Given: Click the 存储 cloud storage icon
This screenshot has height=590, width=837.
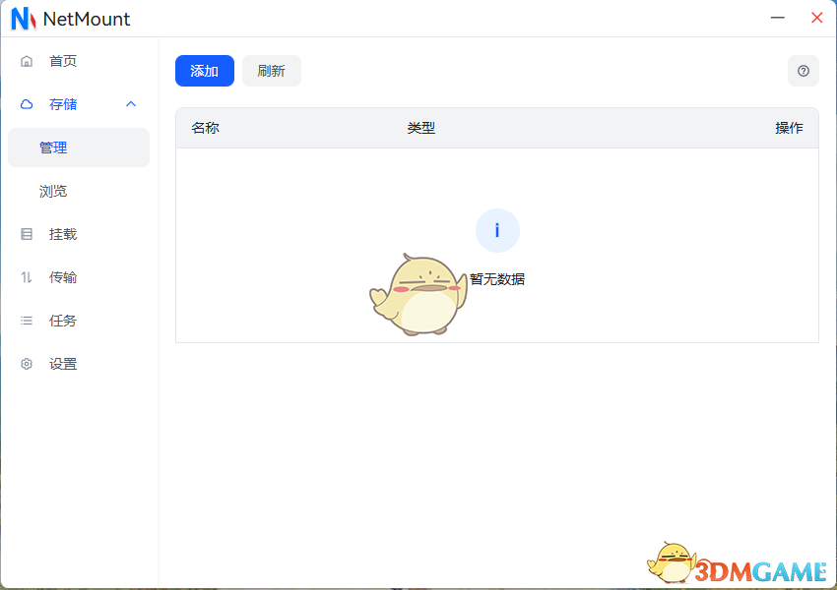Looking at the screenshot, I should click(x=26, y=104).
